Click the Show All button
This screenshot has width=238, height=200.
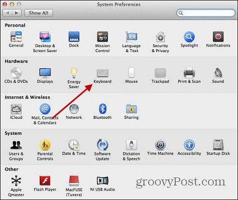tap(39, 13)
